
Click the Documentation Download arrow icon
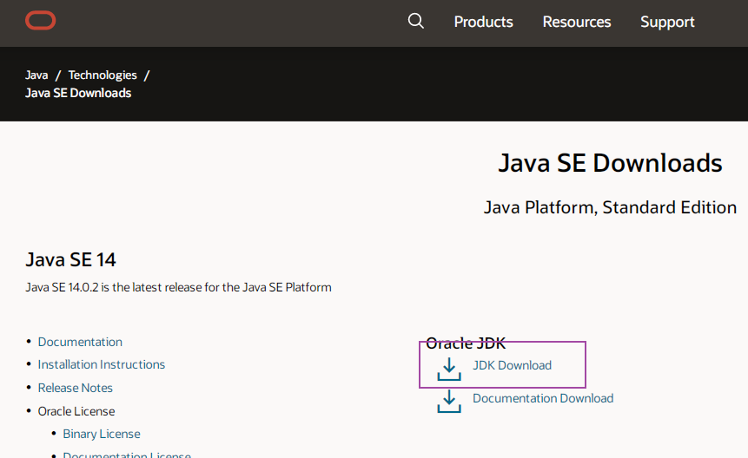click(x=449, y=401)
